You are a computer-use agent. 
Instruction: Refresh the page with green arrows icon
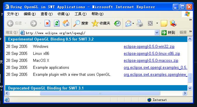click(57, 23)
